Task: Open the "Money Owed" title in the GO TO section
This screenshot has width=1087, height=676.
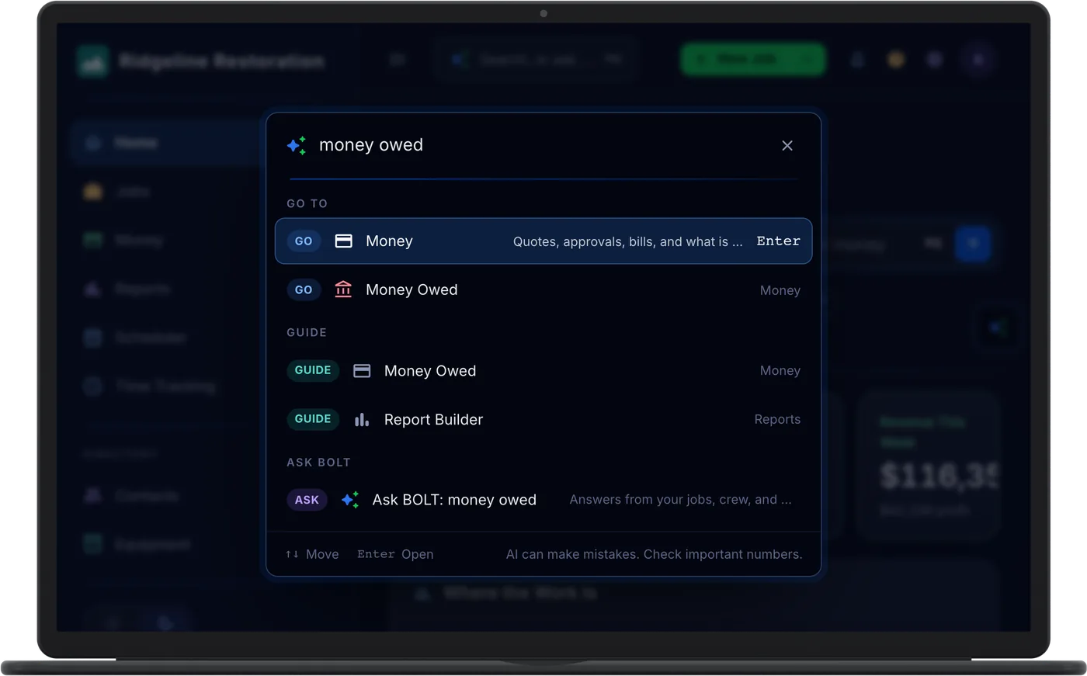Action: pyautogui.click(x=412, y=289)
